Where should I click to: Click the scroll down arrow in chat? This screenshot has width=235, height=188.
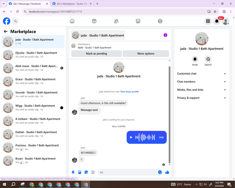coord(169,165)
